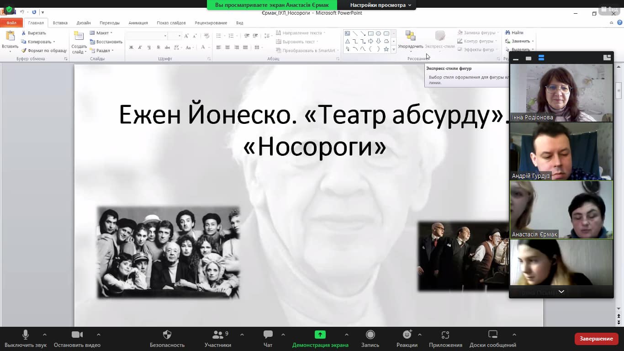Click the green Демонстрация экрана icon
This screenshot has height=351, width=624.
320,335
